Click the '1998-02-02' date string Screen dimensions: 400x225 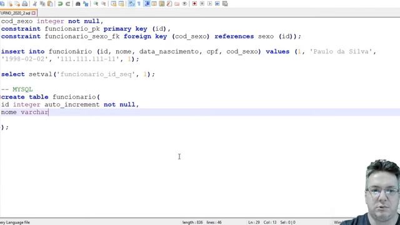tap(24, 59)
